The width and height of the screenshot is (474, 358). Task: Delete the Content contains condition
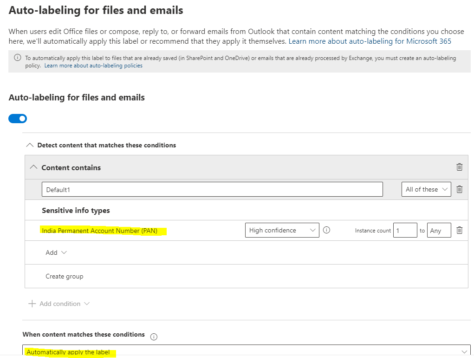click(459, 167)
